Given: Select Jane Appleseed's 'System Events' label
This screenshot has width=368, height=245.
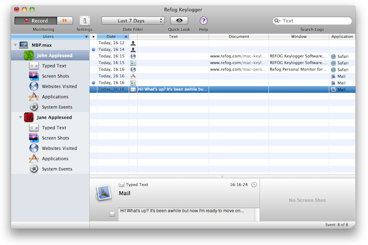Looking at the screenshot, I should coord(57,169).
